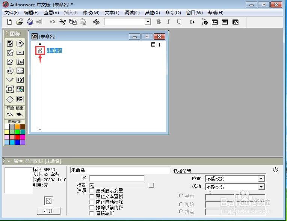This screenshot has height=221, width=287.
Task: Select the Interaction diamond icon
Action: coord(10,99)
